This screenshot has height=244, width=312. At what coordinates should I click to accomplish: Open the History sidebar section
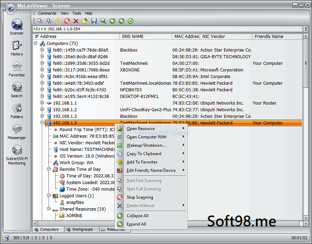17,48
